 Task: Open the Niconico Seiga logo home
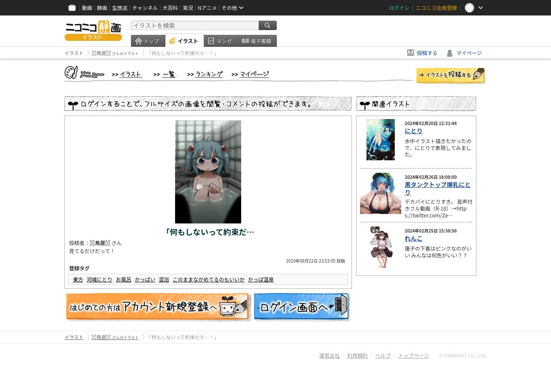(93, 31)
